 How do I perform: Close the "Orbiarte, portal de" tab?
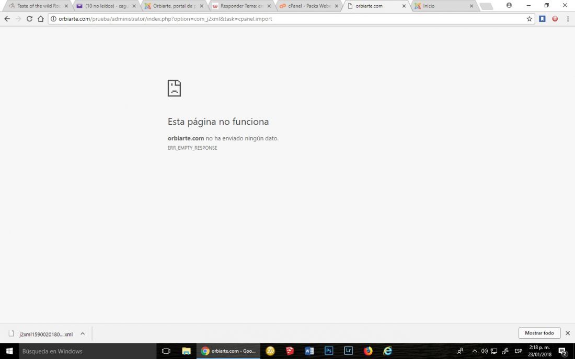point(201,6)
